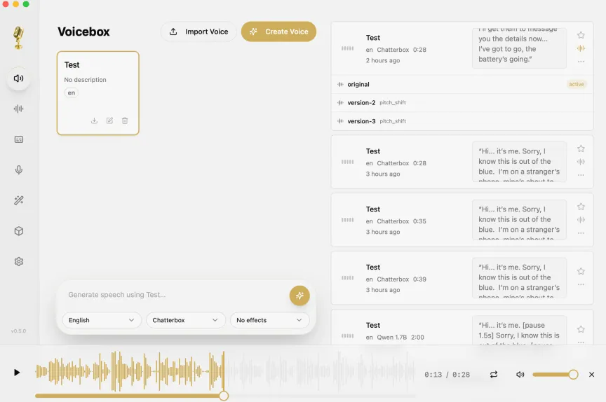
Task: Star the 0:35 Chatterbox generation
Action: pyautogui.click(x=581, y=207)
